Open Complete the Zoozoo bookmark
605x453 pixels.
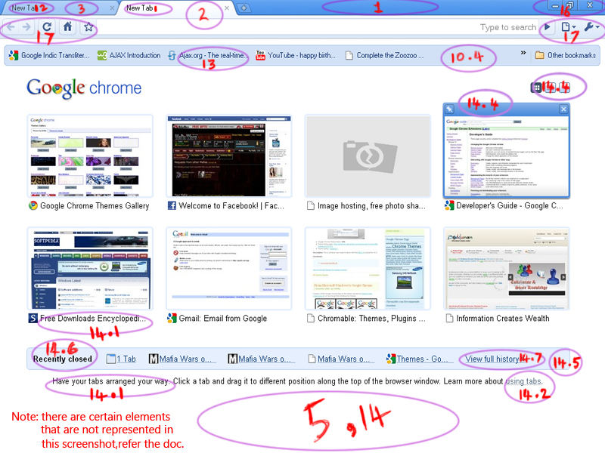tap(384, 55)
